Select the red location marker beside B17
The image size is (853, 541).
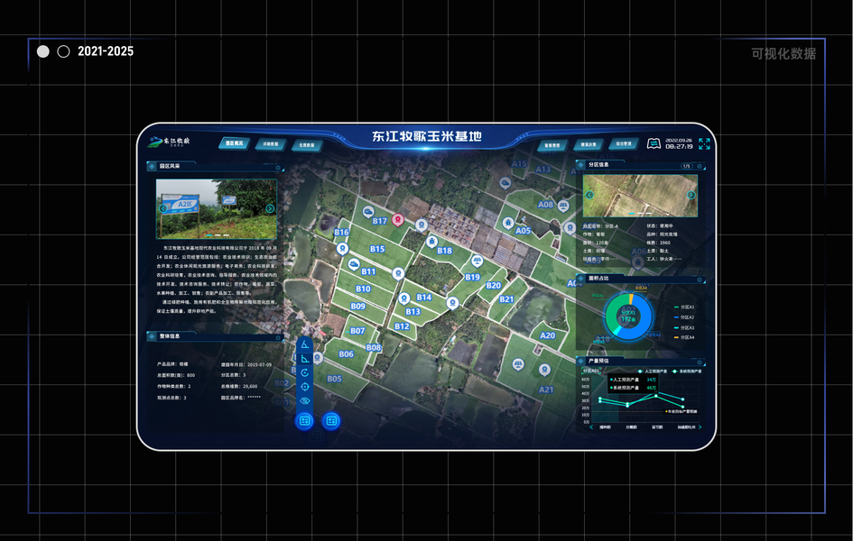pos(398,219)
